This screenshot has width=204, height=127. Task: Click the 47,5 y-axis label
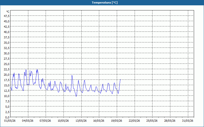[7, 16]
